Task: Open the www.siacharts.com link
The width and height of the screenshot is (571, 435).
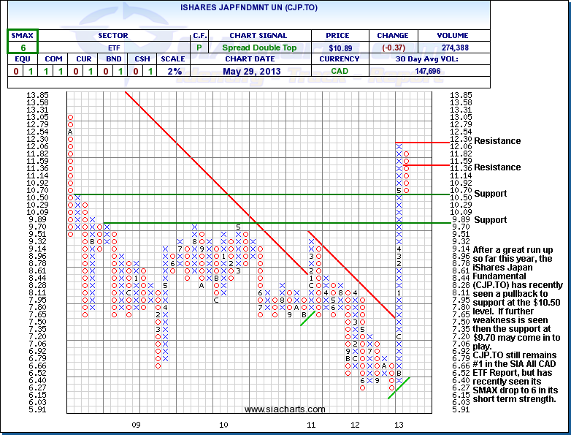Action: tap(285, 409)
